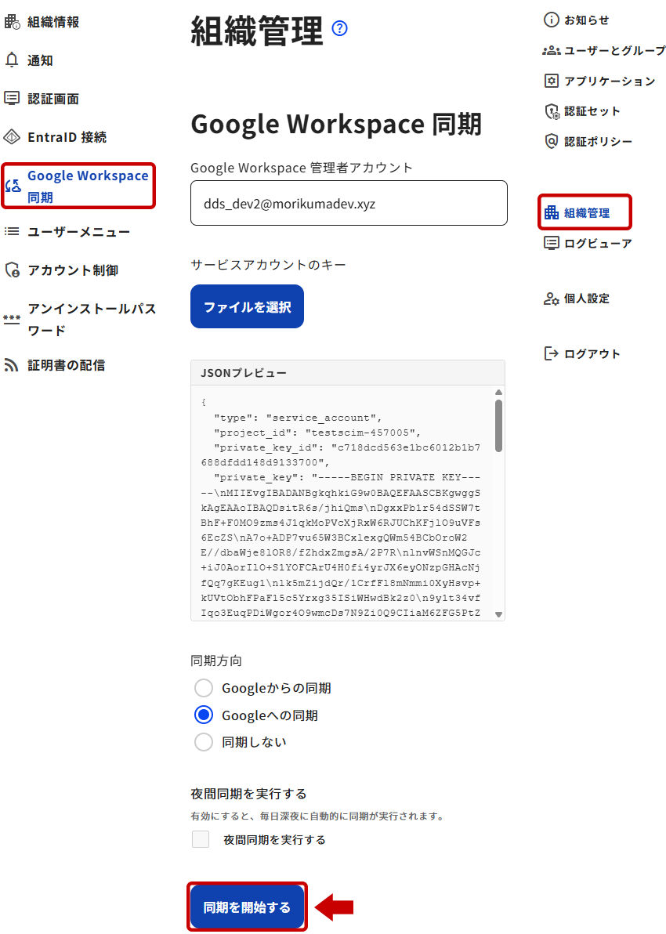Image resolution: width=666 pixels, height=934 pixels.
Task: Click the 同期を開始する button
Action: (x=248, y=907)
